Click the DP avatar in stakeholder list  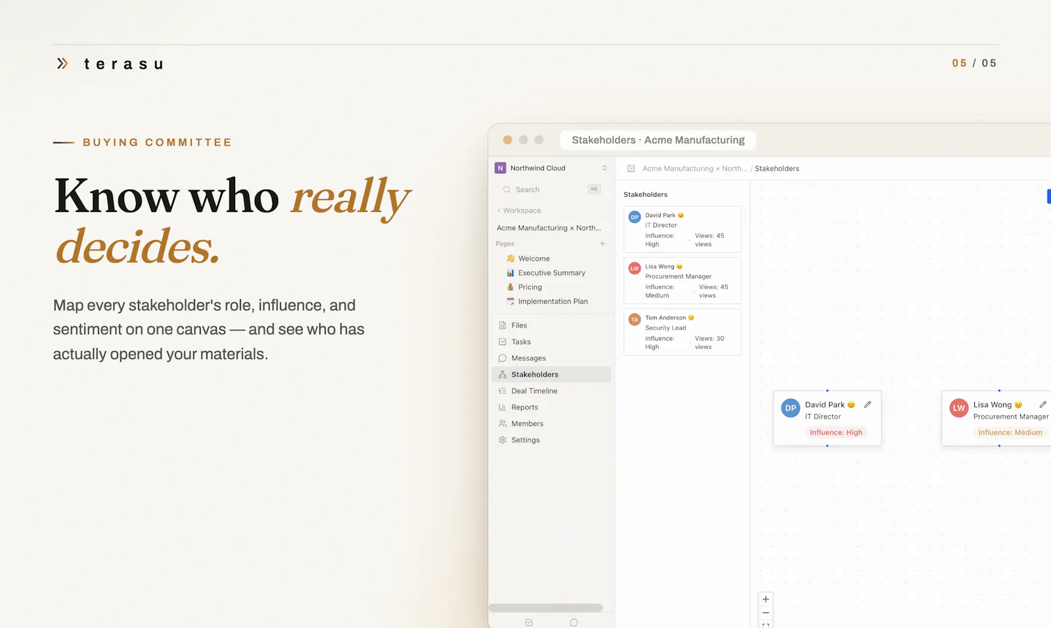pyautogui.click(x=635, y=217)
